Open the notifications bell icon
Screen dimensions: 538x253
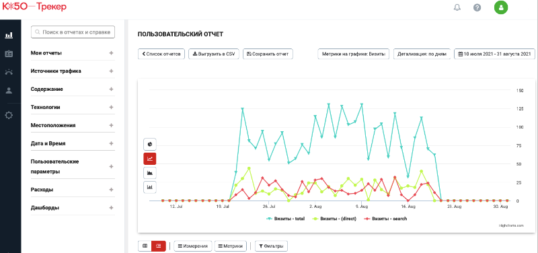pyautogui.click(x=457, y=7)
